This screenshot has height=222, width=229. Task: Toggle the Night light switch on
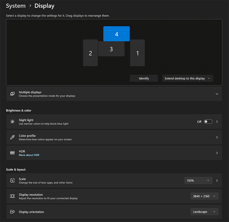point(208,122)
